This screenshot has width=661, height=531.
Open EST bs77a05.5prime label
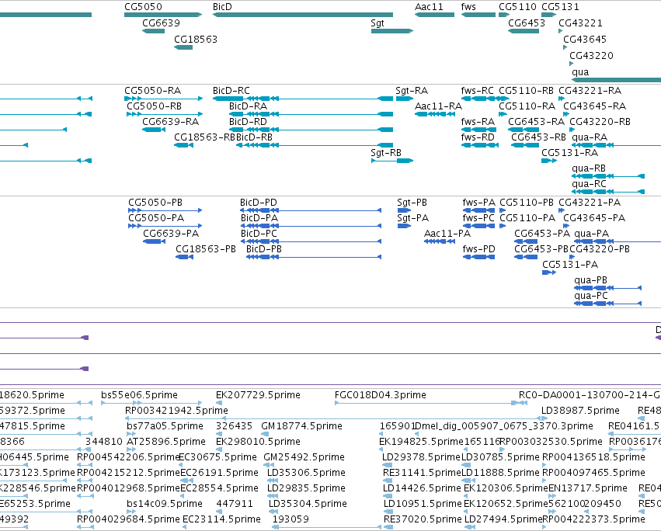(x=165, y=426)
